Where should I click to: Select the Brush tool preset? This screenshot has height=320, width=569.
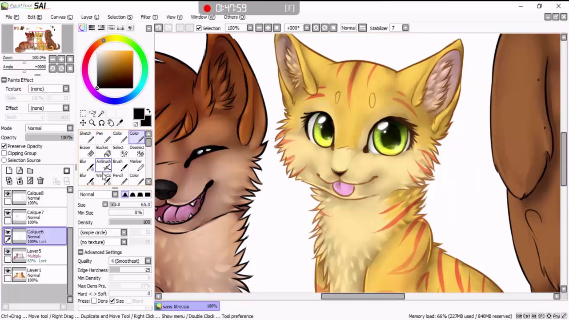coord(119,165)
